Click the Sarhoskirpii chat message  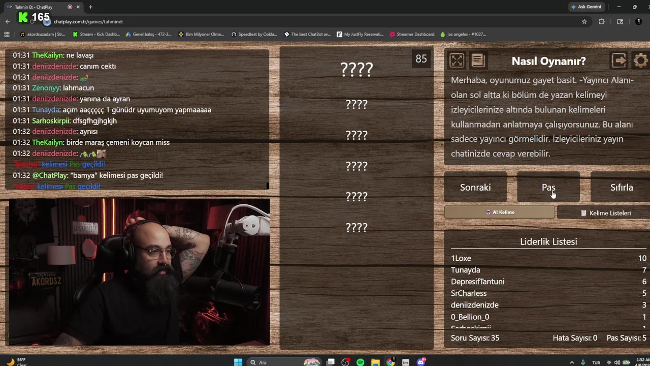[64, 120]
